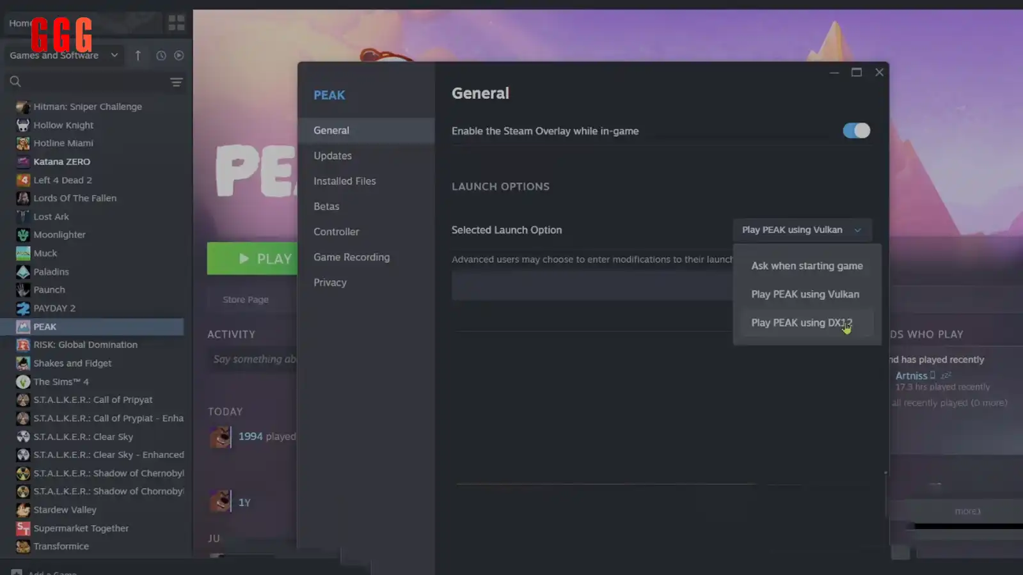This screenshot has width=1023, height=575.
Task: Open friend Artniss profile link
Action: tap(911, 376)
